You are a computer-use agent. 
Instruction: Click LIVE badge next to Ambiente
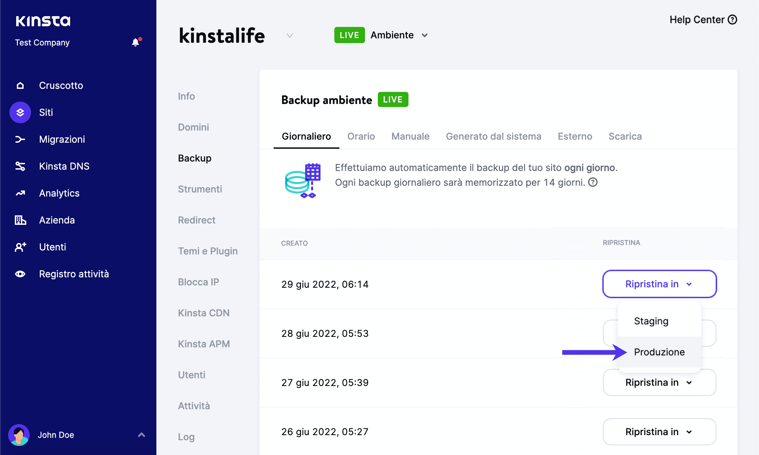(x=350, y=35)
